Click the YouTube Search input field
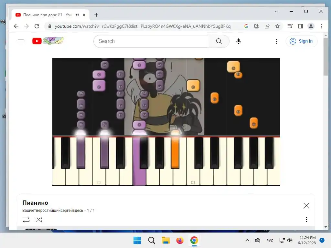The width and height of the screenshot is (331, 248). click(x=151, y=41)
